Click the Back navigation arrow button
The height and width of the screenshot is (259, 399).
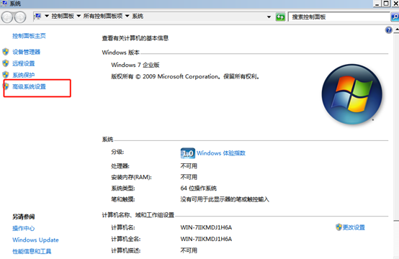(x=7, y=17)
